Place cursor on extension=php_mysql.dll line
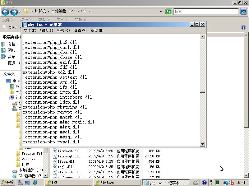249x186 pixels. pos(51,142)
